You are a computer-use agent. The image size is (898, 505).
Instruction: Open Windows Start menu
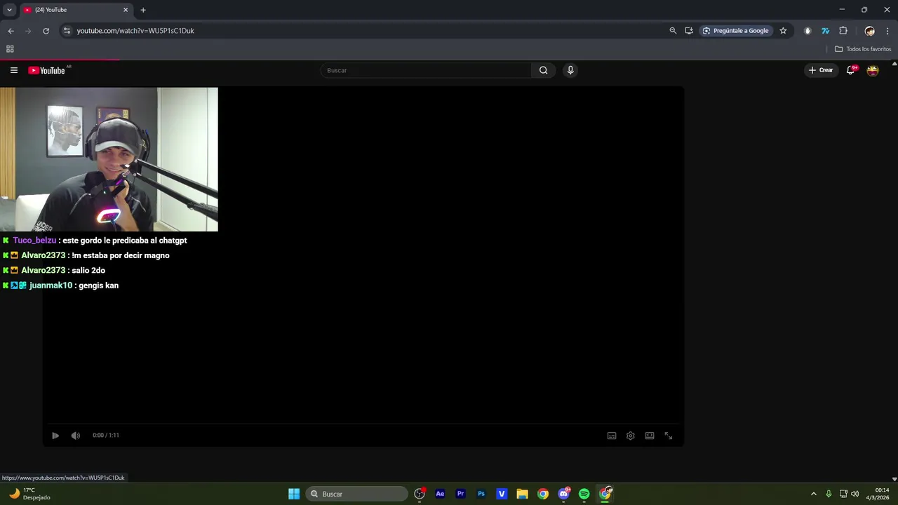tap(294, 494)
